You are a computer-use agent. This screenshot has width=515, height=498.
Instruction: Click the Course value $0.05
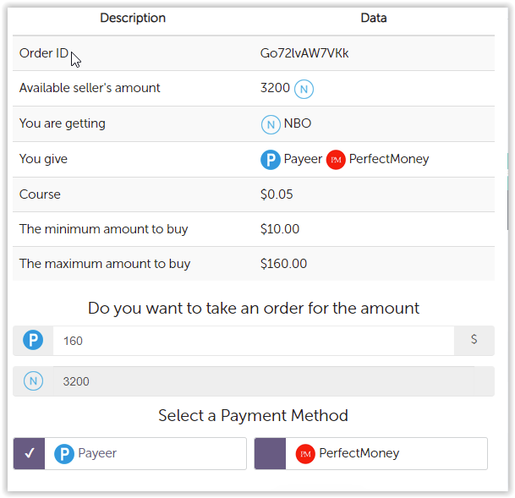pos(277,194)
